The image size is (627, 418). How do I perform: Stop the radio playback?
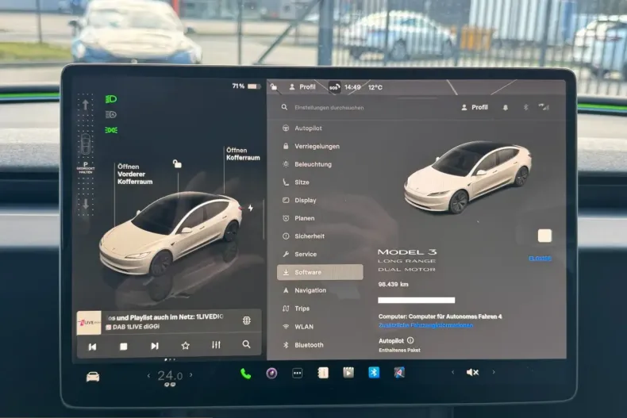124,347
